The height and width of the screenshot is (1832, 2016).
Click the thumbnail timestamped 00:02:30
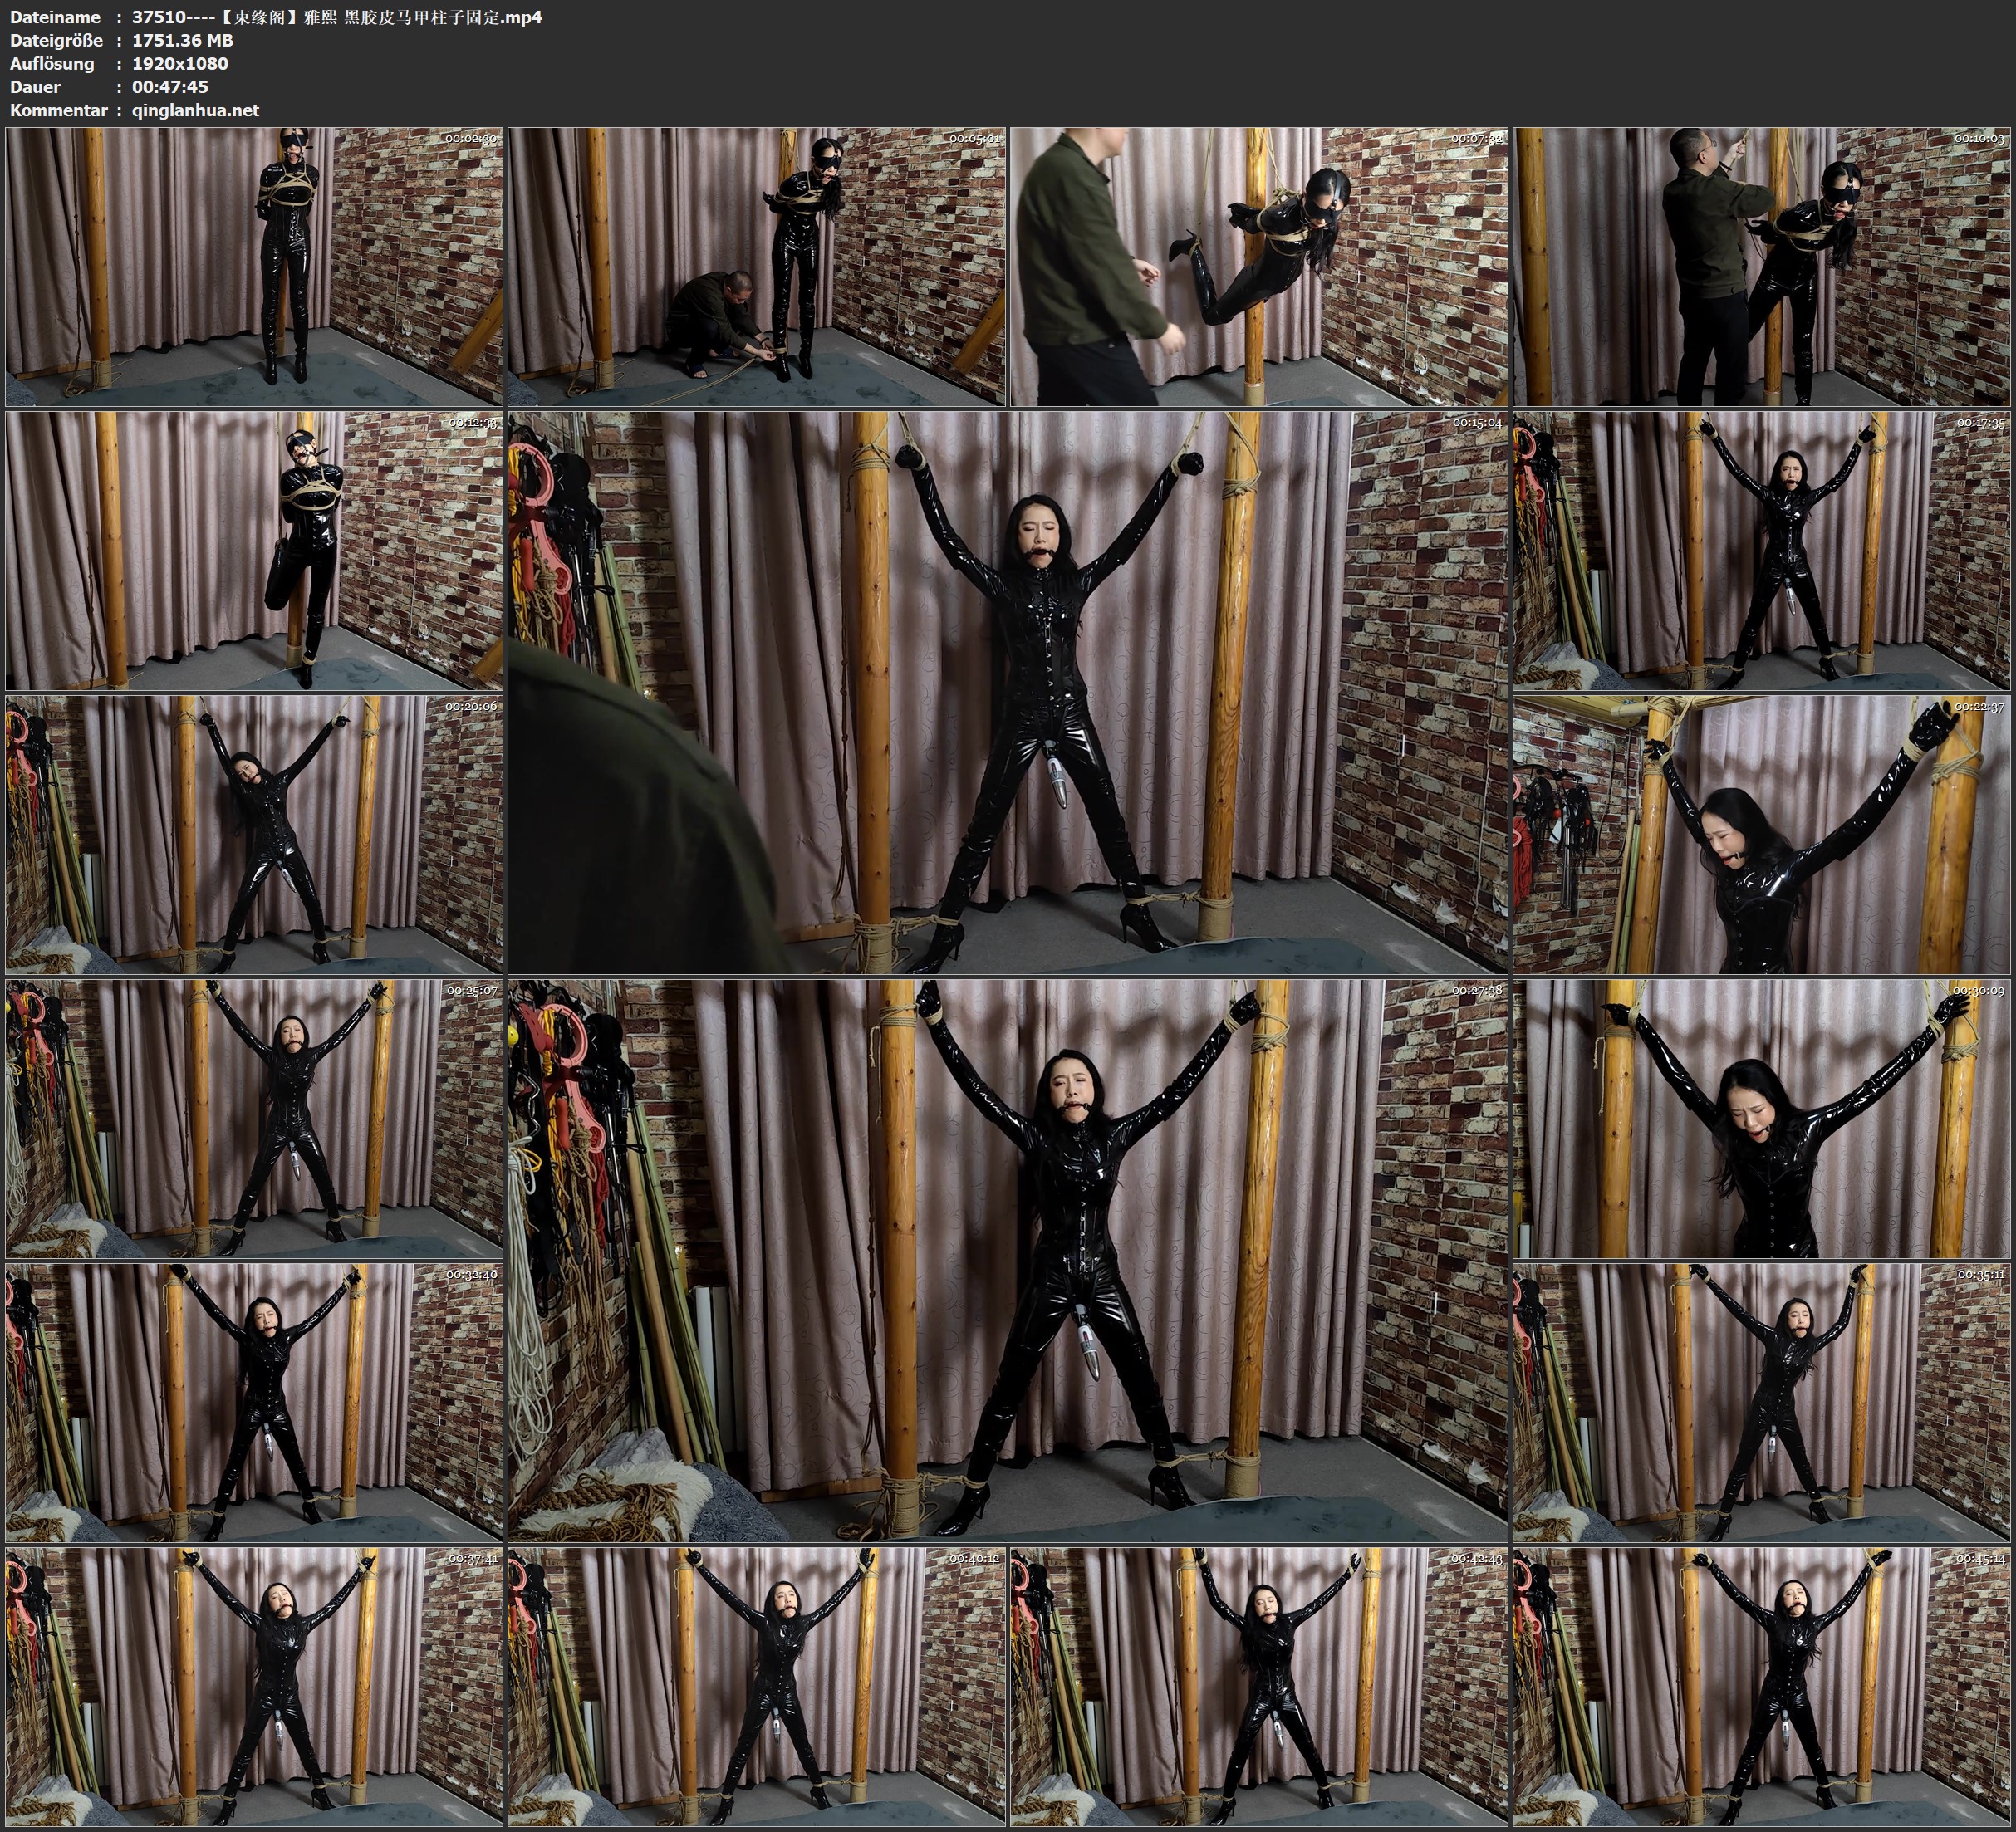pos(254,266)
